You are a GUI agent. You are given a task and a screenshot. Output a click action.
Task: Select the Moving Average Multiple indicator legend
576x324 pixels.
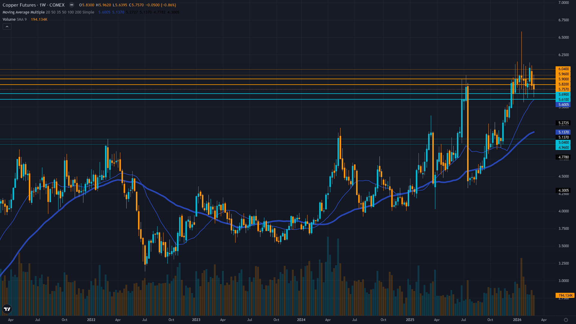pyautogui.click(x=48, y=12)
